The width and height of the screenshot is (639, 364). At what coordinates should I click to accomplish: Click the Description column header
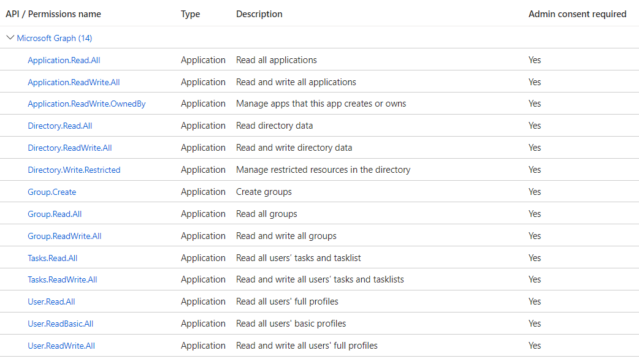[259, 14]
